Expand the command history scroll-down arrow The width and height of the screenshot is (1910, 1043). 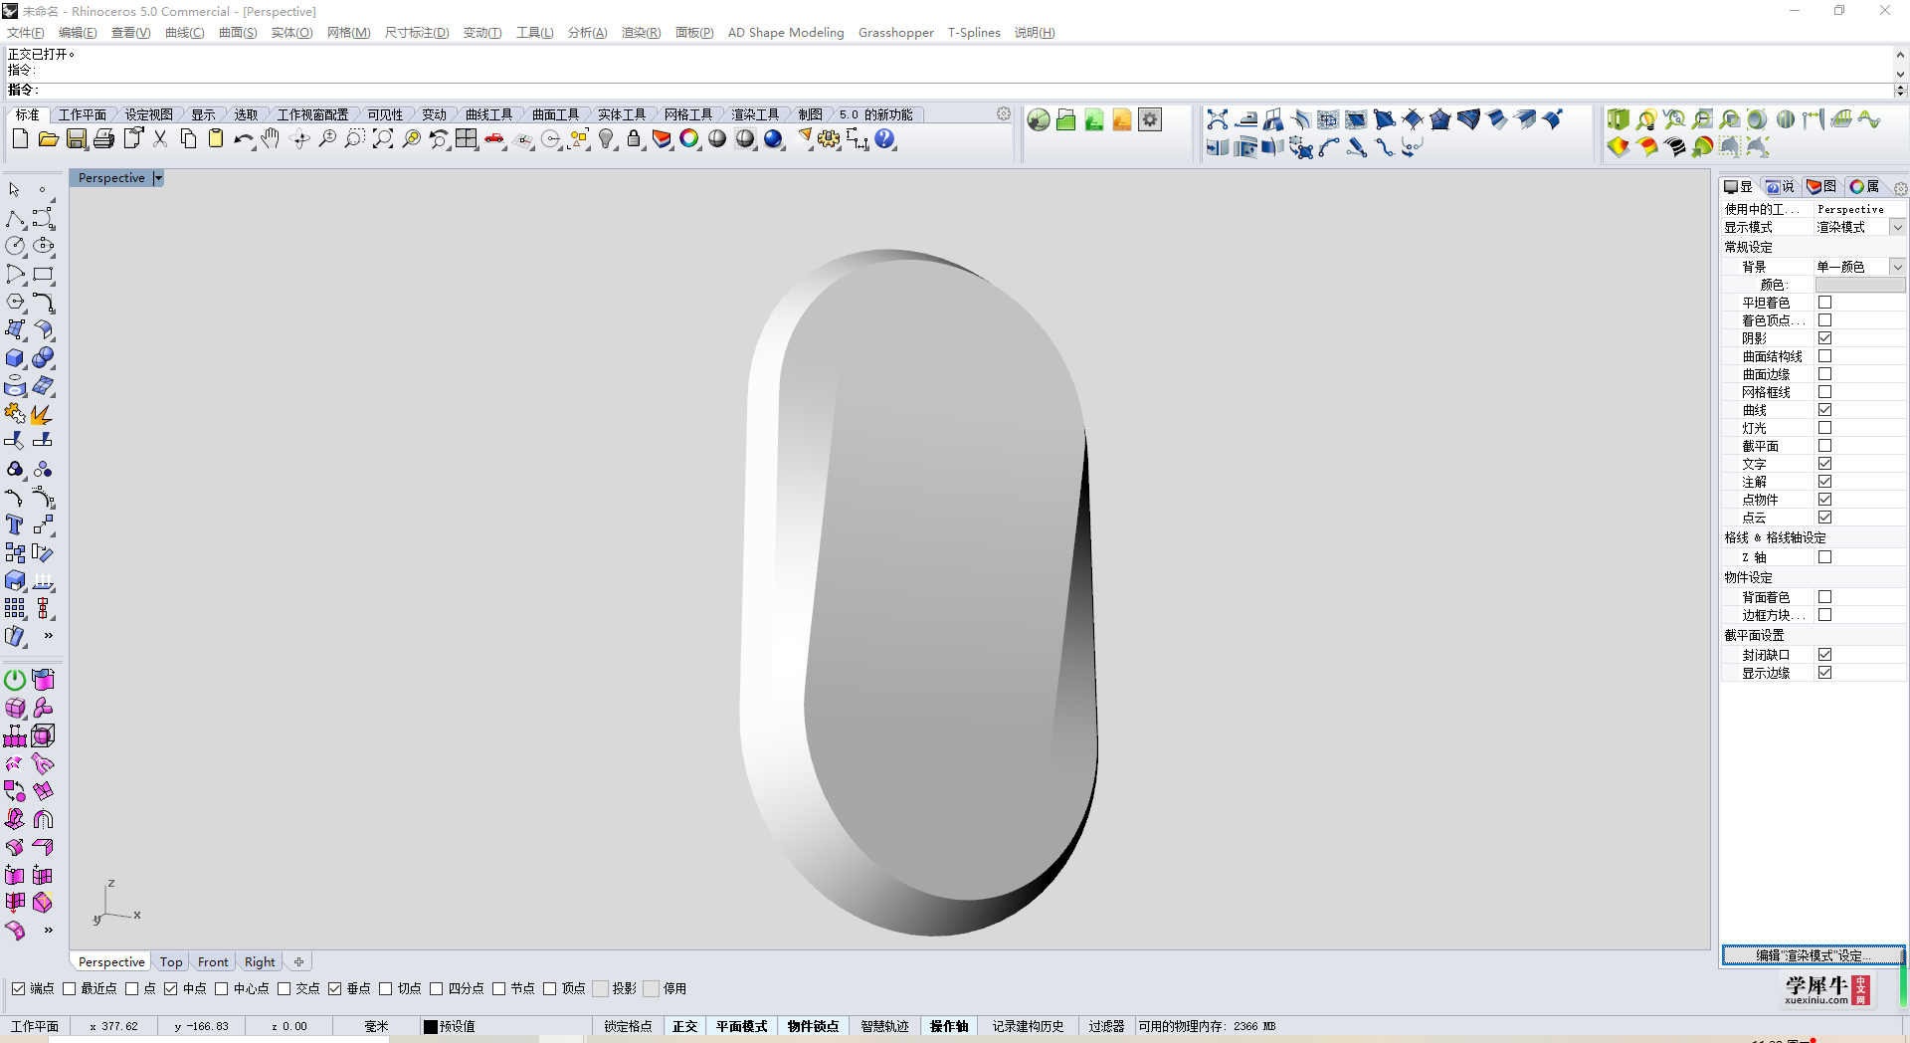point(1900,74)
